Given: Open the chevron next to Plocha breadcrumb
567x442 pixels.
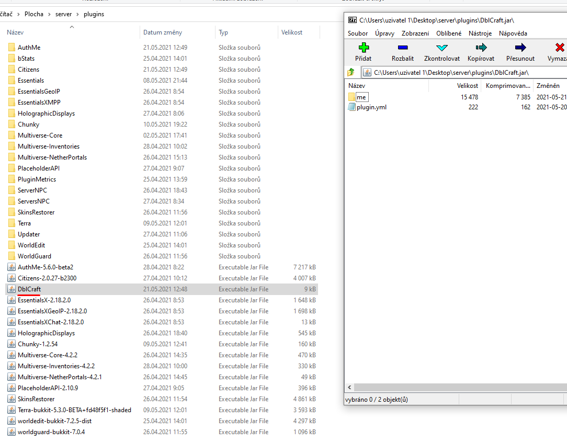Looking at the screenshot, I should (49, 14).
